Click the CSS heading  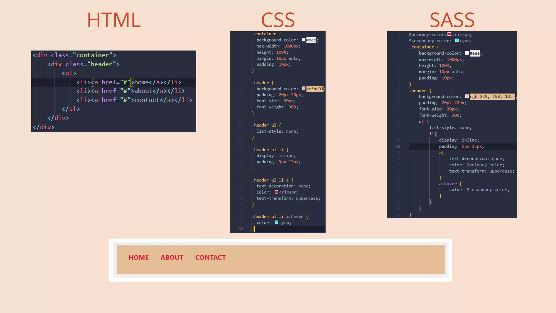[x=278, y=20]
